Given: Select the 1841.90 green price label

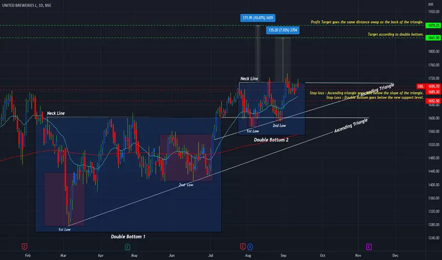Looking at the screenshot, I should [x=433, y=38].
